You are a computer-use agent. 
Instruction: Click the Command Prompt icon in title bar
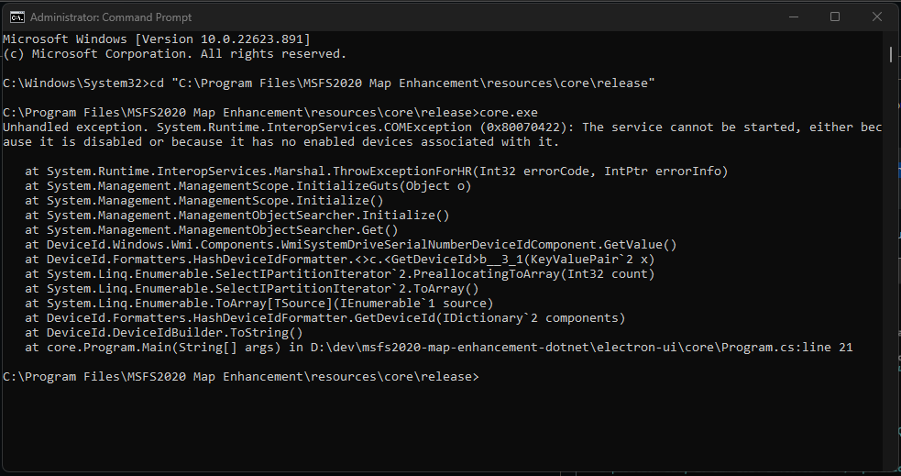[x=17, y=17]
